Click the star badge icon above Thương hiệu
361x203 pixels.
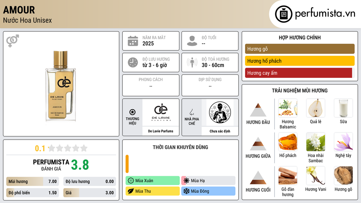tap(133, 112)
